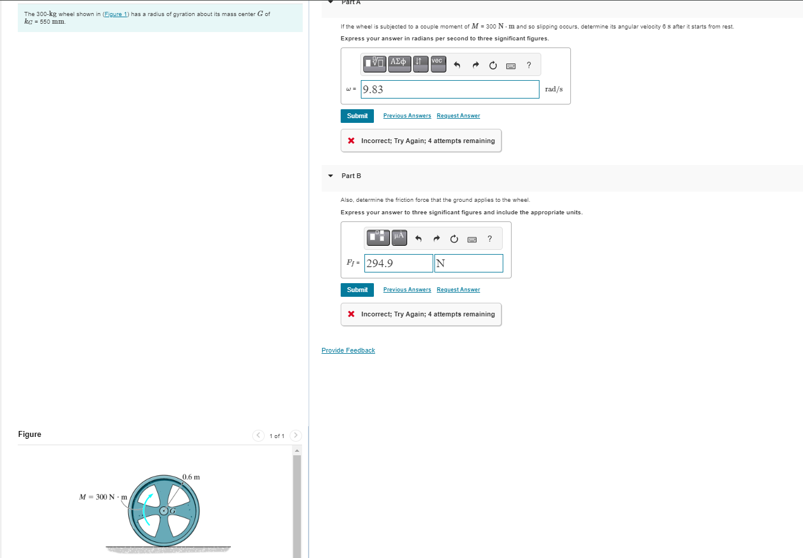Open units μA symbols in Part B toolbar
Screen dimensions: 803x558
[399, 237]
